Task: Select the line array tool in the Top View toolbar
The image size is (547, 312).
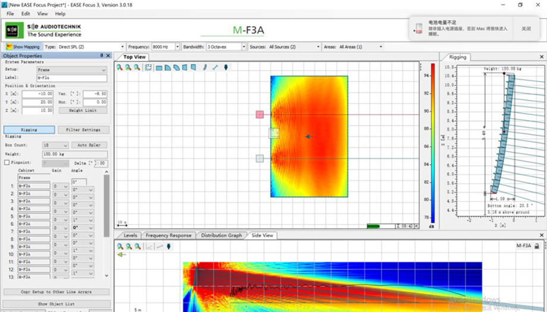Action: click(205, 68)
